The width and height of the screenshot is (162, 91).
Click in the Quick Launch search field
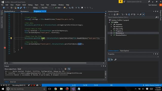(x=137, y=2)
